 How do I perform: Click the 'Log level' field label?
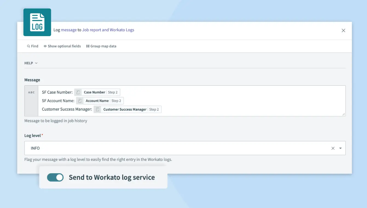[33, 135]
